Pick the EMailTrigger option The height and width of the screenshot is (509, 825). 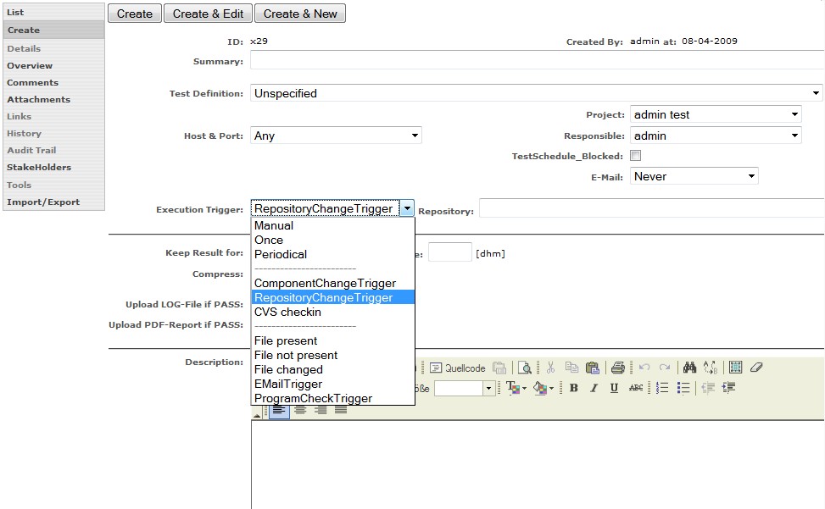(x=288, y=384)
